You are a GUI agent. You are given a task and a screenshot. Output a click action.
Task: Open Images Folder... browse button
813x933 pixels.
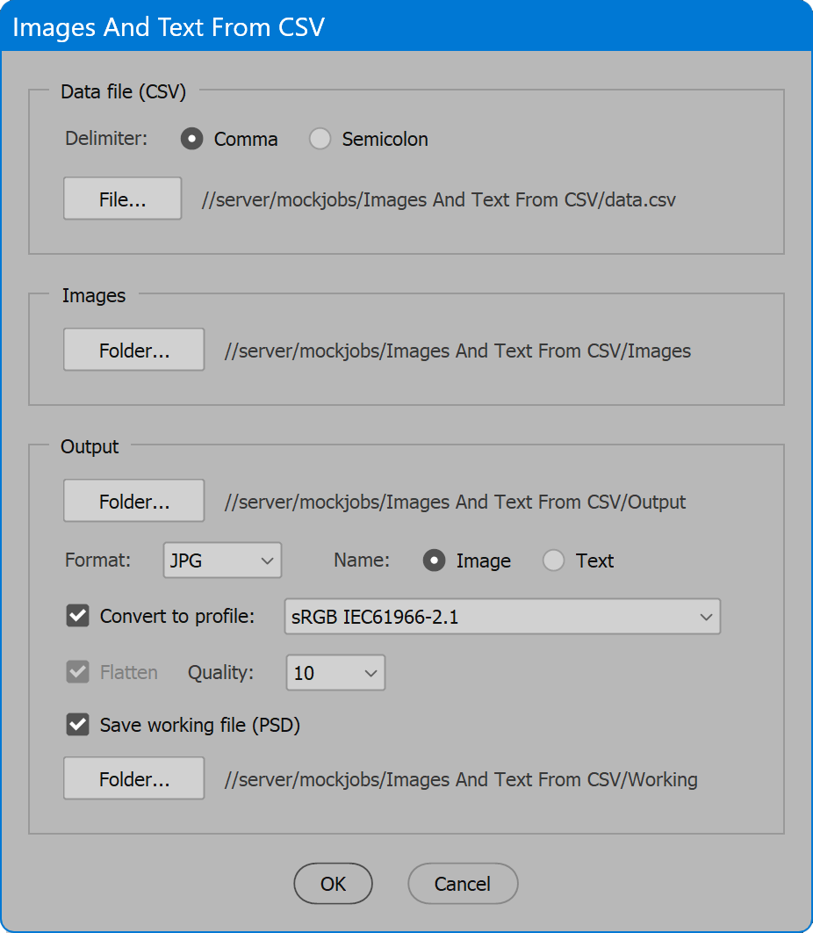tap(133, 350)
